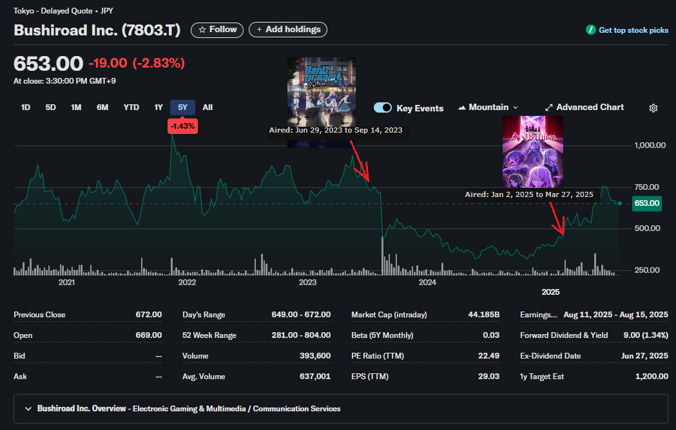The height and width of the screenshot is (430, 676).
Task: Open chart settings gear icon
Action: (x=653, y=107)
